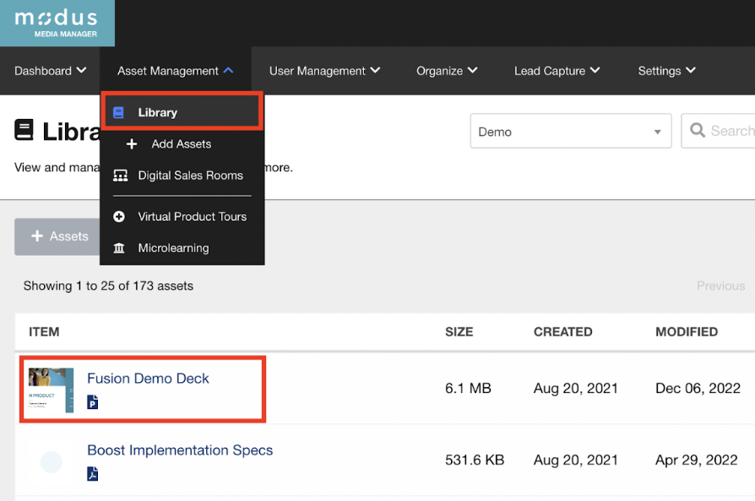Click the PDF file icon under Boost Implementation Specs
Image resolution: width=755 pixels, height=501 pixels.
coord(93,474)
